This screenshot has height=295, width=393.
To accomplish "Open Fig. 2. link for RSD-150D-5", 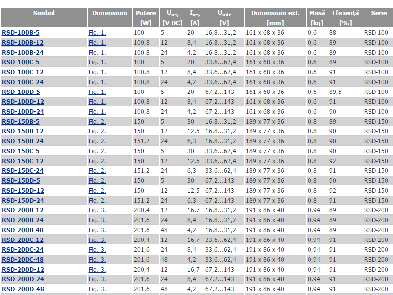I will (97, 181).
